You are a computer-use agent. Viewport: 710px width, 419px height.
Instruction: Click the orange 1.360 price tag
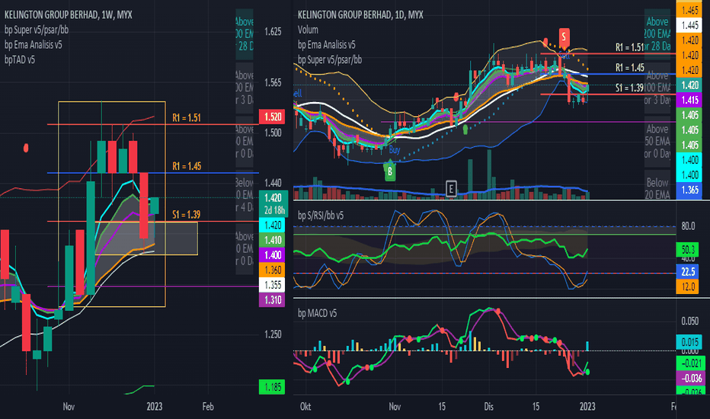click(272, 270)
